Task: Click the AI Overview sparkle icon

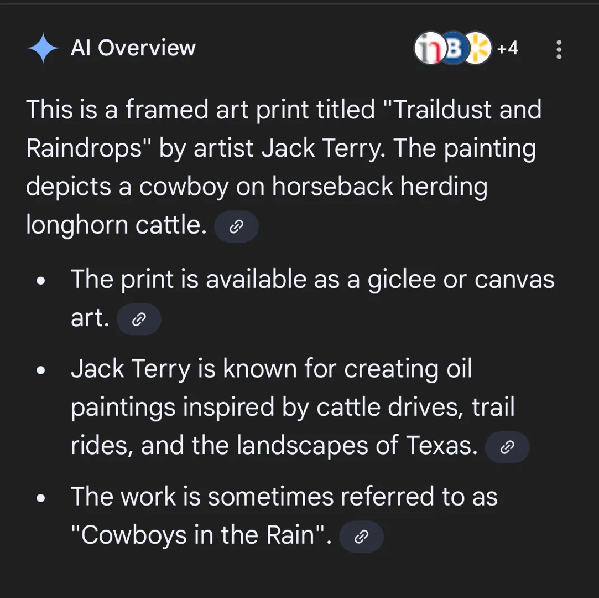Action: tap(43, 48)
